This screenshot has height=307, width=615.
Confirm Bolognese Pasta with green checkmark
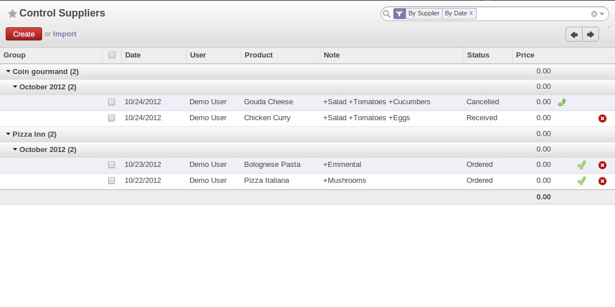pos(581,165)
